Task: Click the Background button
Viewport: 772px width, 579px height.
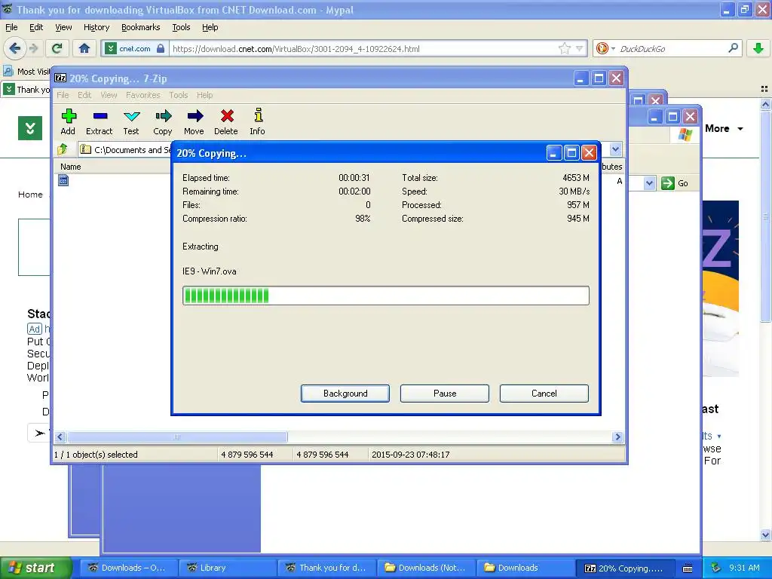Action: point(345,394)
